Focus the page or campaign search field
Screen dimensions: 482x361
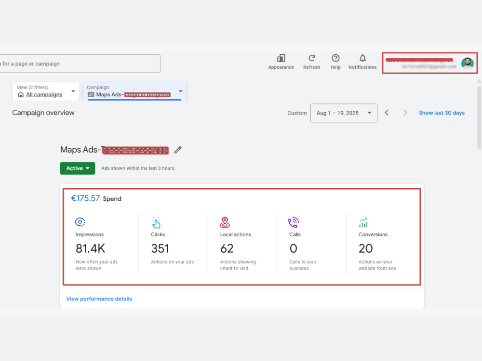coord(80,64)
